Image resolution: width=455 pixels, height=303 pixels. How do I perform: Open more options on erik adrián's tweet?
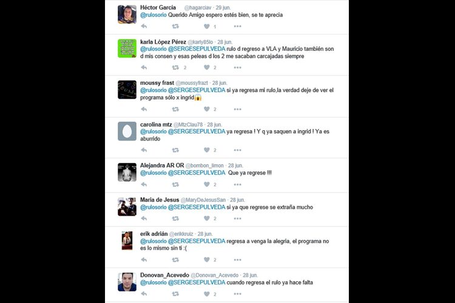click(x=238, y=260)
